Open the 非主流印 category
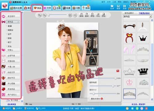 13,16
